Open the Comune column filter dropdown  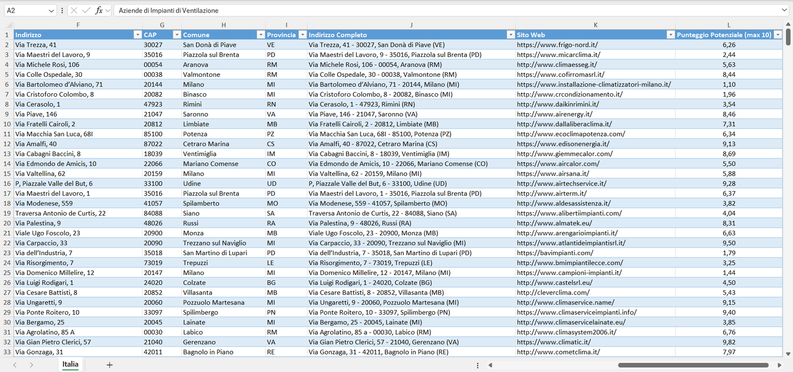click(x=261, y=35)
